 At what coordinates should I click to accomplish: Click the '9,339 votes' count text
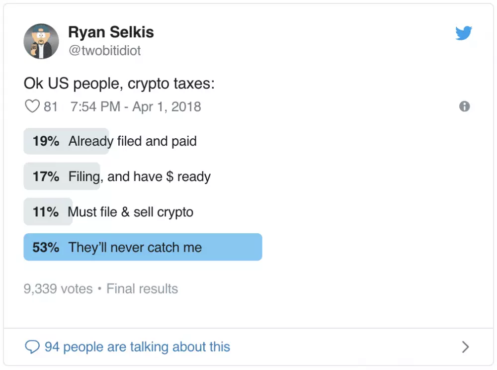pyautogui.click(x=58, y=289)
